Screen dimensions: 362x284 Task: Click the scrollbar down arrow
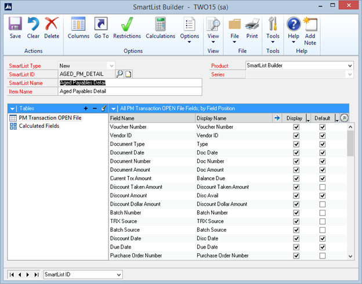350,256
